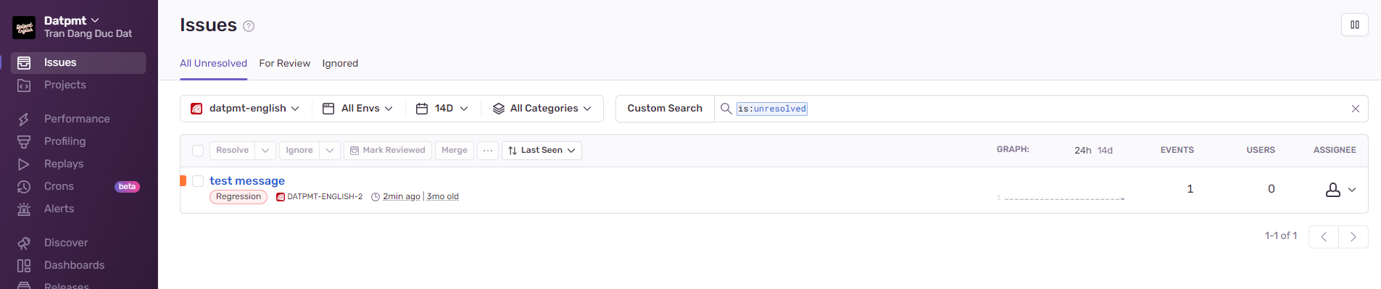Click the Custom Search button

point(665,109)
